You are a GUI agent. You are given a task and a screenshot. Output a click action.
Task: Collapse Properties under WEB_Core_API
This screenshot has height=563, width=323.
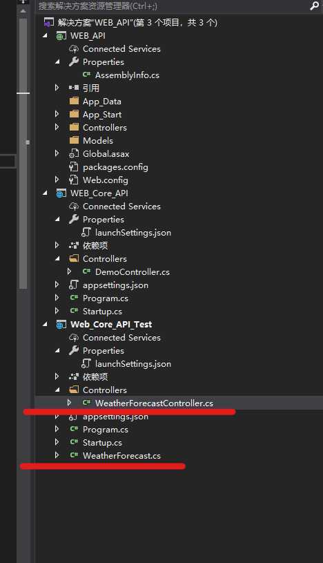click(57, 220)
